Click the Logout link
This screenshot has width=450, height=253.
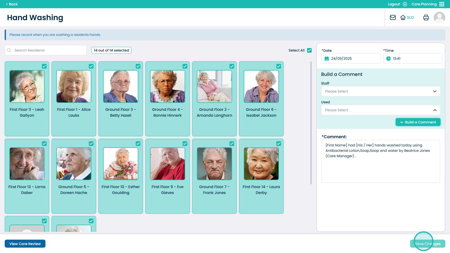pos(394,4)
